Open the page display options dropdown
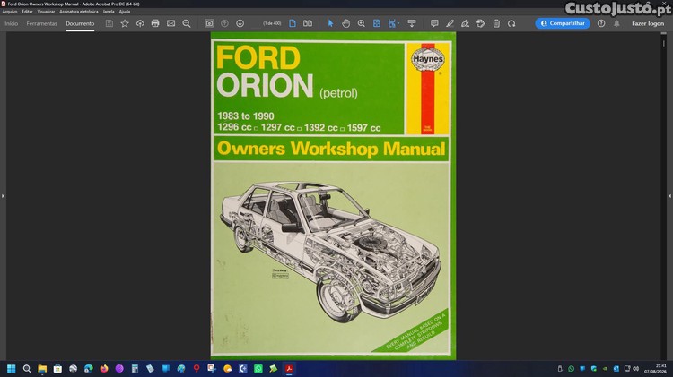This screenshot has width=673, height=377. [393, 23]
